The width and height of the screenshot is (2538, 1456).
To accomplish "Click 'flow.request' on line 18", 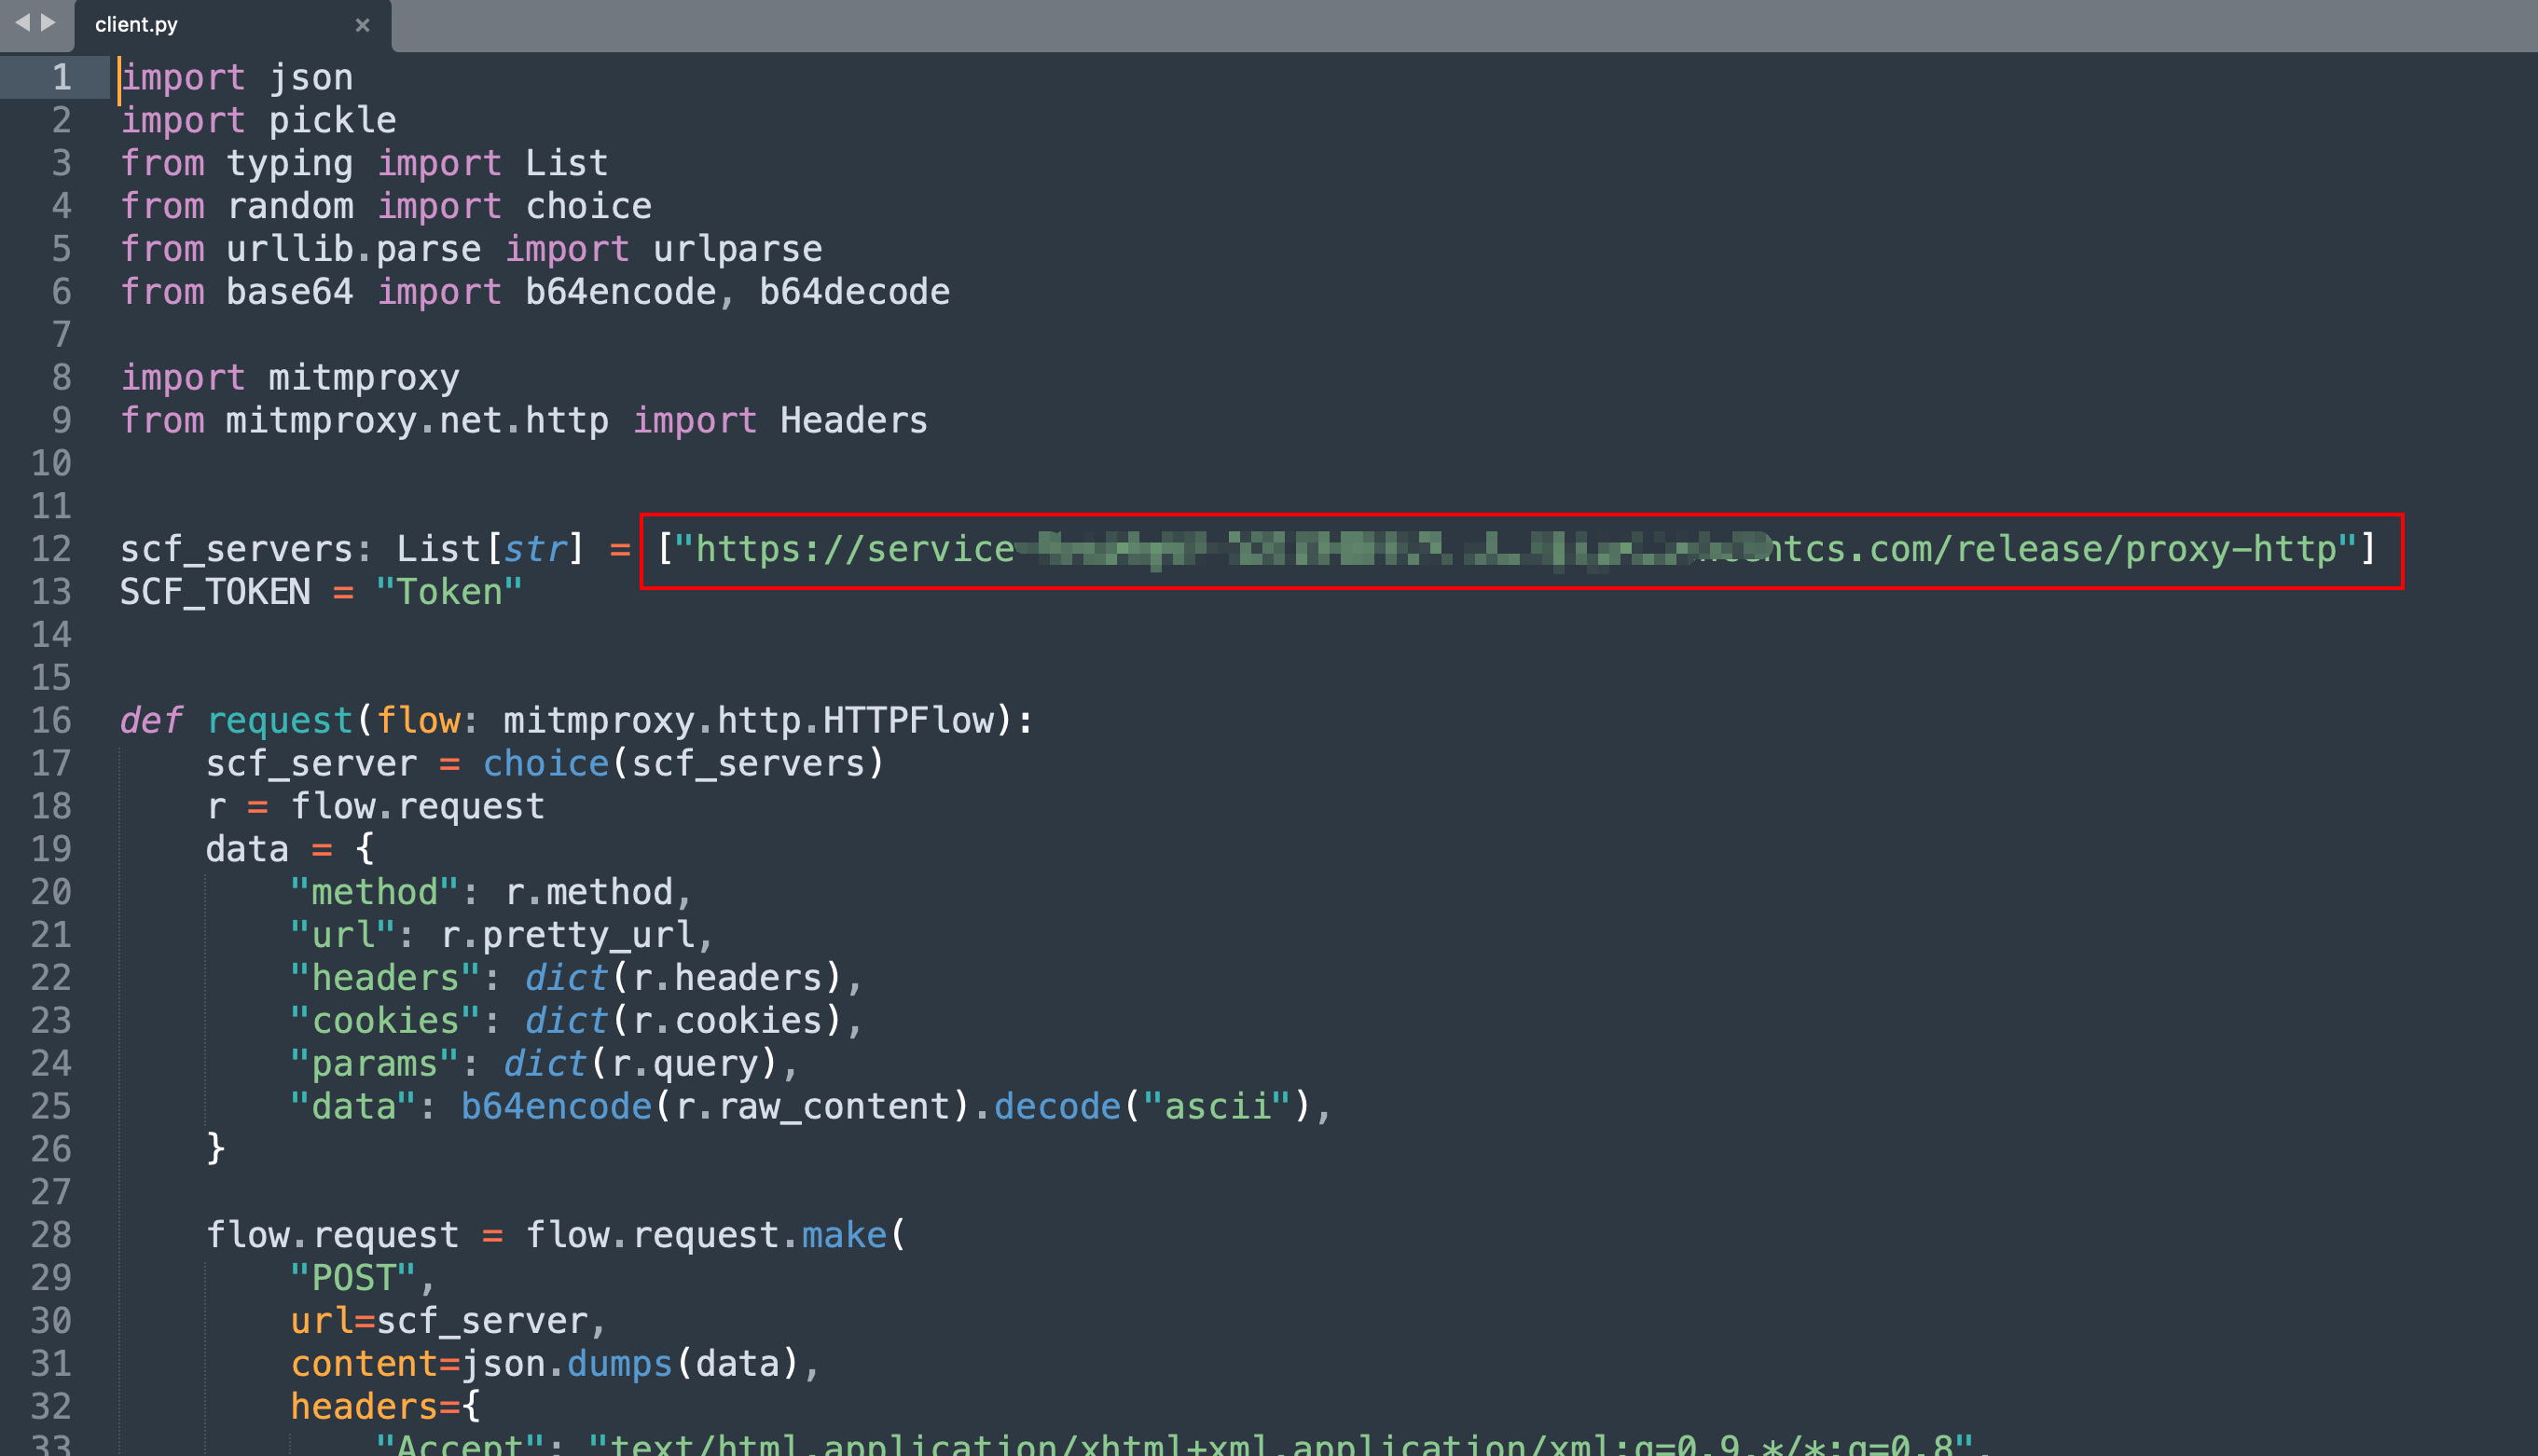I will [x=418, y=807].
